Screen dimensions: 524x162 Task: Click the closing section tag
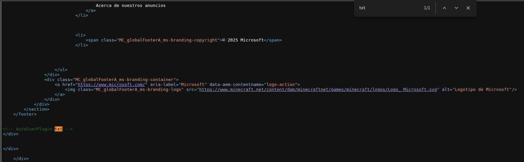36,109
